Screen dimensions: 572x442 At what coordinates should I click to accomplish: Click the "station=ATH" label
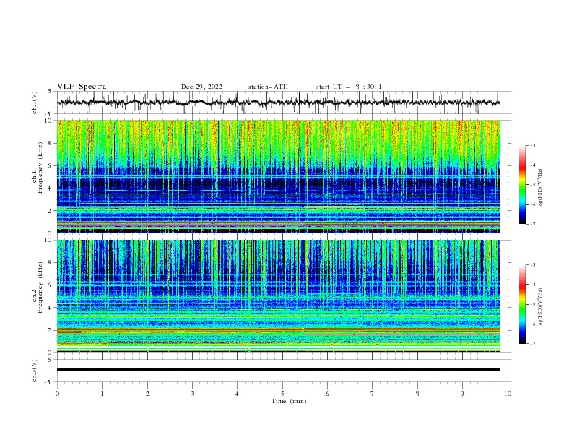coord(268,87)
